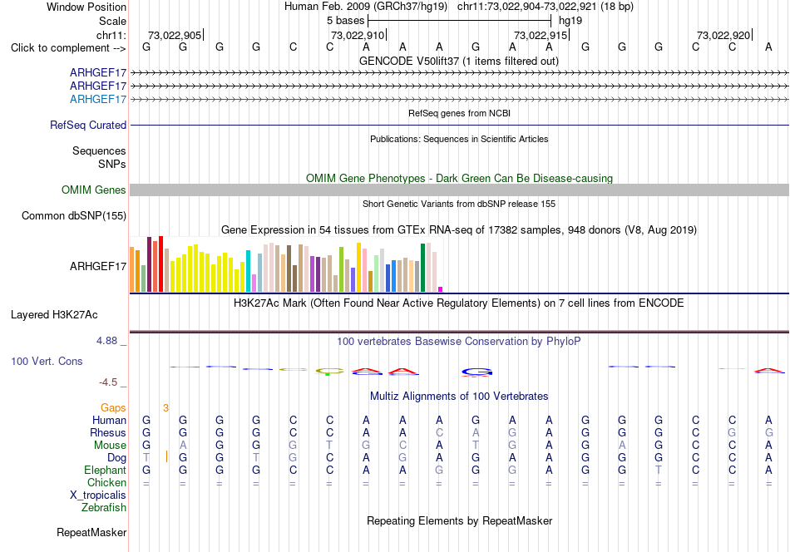Click the gray OMIM Genes item bar
The height and width of the screenshot is (552, 790).
click(459, 190)
